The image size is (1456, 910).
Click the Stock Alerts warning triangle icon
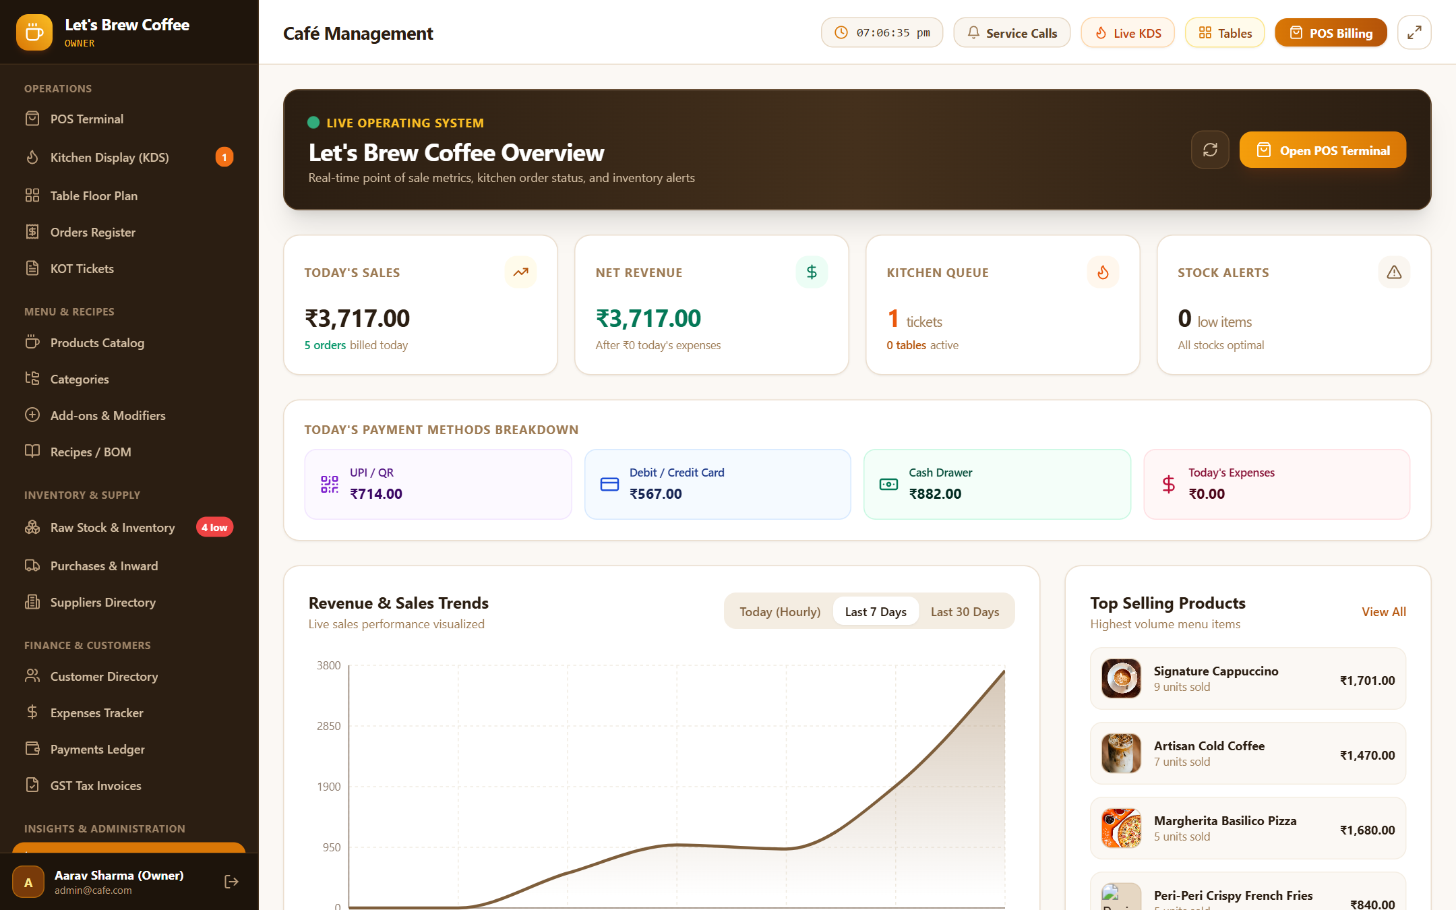[x=1394, y=272]
